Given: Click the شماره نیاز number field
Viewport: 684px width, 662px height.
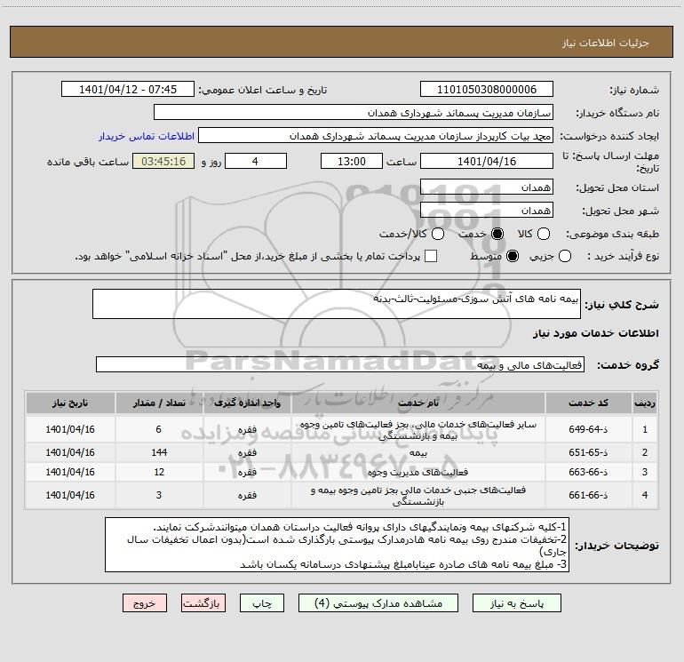Looking at the screenshot, I should tap(487, 89).
